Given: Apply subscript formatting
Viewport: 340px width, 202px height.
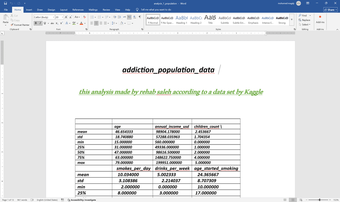Looking at the screenshot, I should tap(57, 23).
